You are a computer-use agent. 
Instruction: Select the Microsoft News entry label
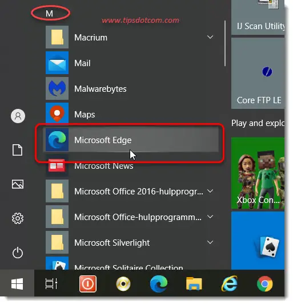click(x=104, y=166)
